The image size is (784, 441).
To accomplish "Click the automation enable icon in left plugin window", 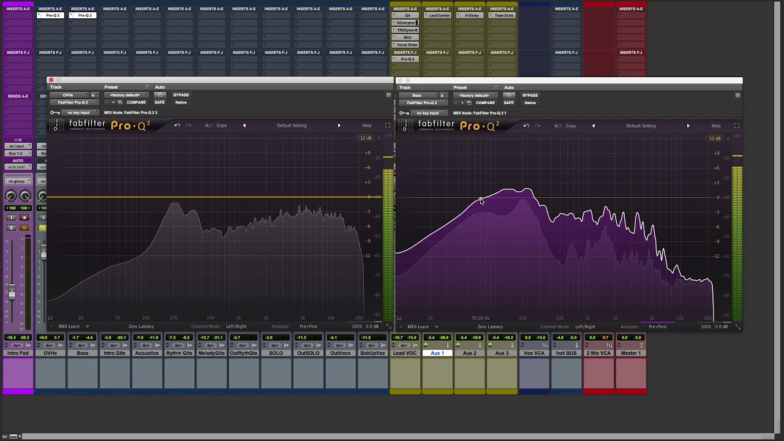I will (160, 95).
